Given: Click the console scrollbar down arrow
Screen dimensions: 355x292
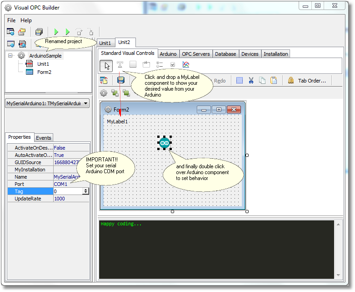Looking at the screenshot, I should coord(338,275).
